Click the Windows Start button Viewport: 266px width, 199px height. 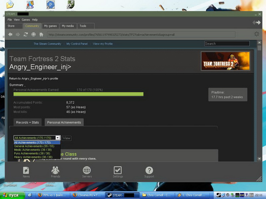coord(12,195)
